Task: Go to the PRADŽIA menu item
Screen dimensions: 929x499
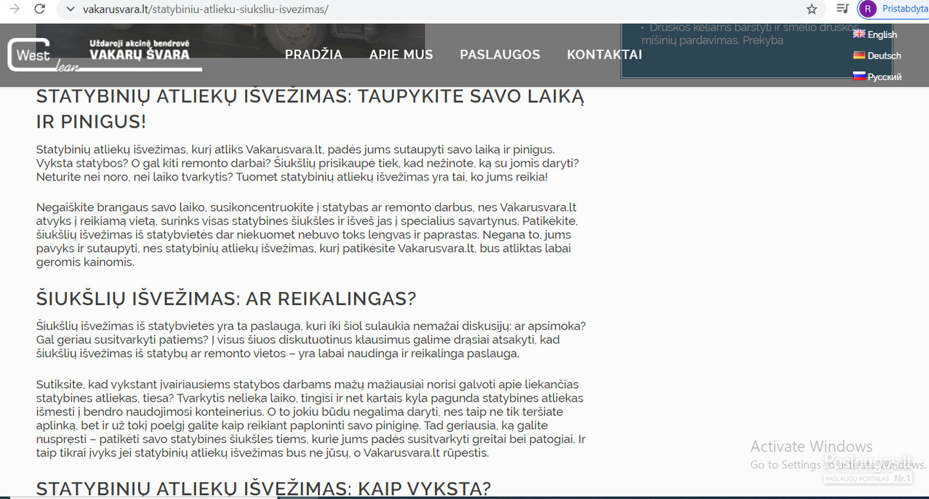Action: point(314,55)
